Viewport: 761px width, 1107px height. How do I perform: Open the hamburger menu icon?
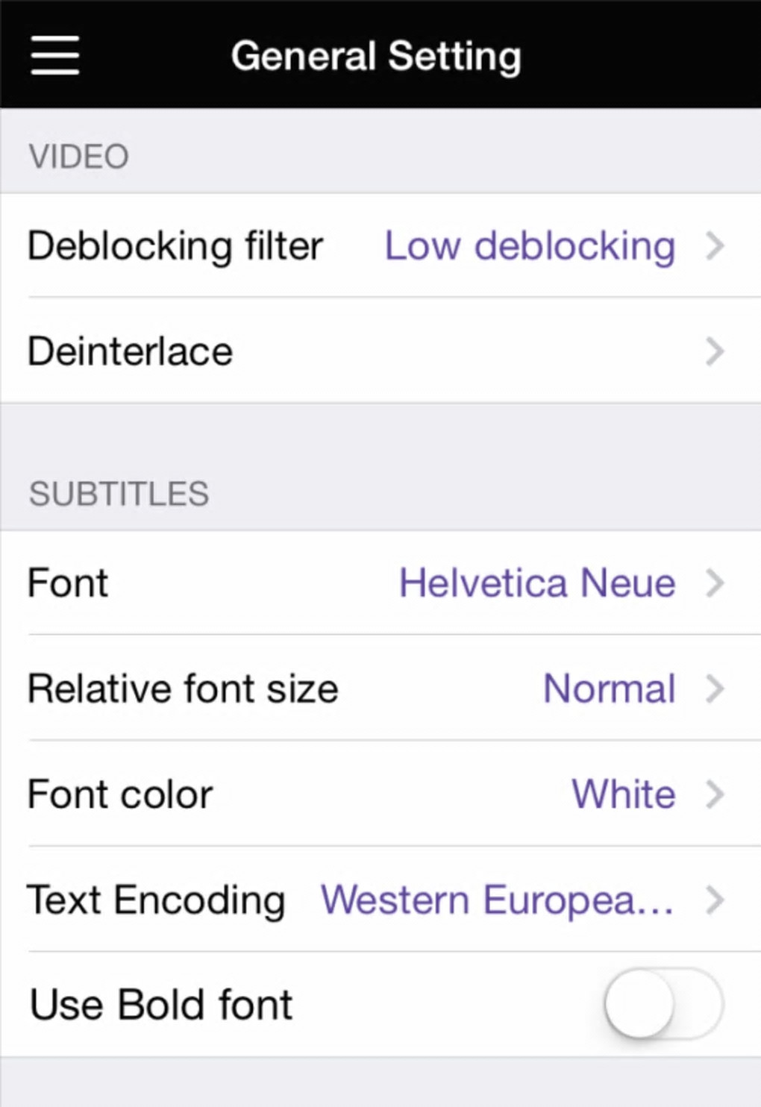(x=54, y=55)
